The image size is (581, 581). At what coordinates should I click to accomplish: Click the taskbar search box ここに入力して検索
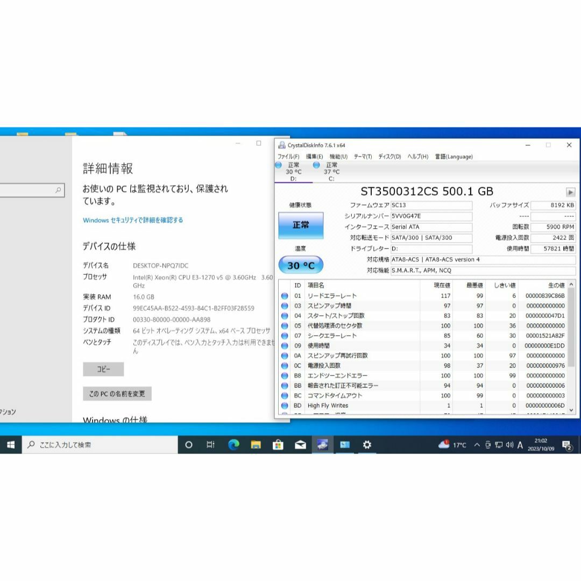(100, 445)
